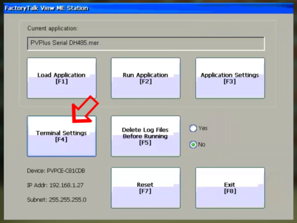297x223 pixels.
Task: Open Terminal Settings [F4]
Action: [x=62, y=136]
